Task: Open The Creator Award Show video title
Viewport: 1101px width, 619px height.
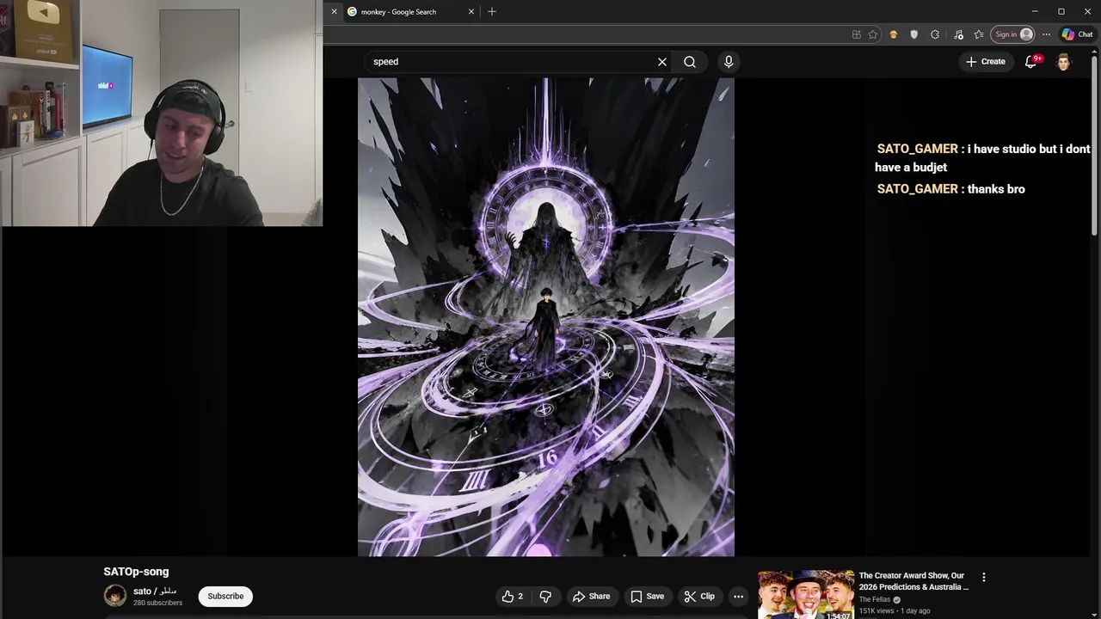Action: [x=913, y=581]
